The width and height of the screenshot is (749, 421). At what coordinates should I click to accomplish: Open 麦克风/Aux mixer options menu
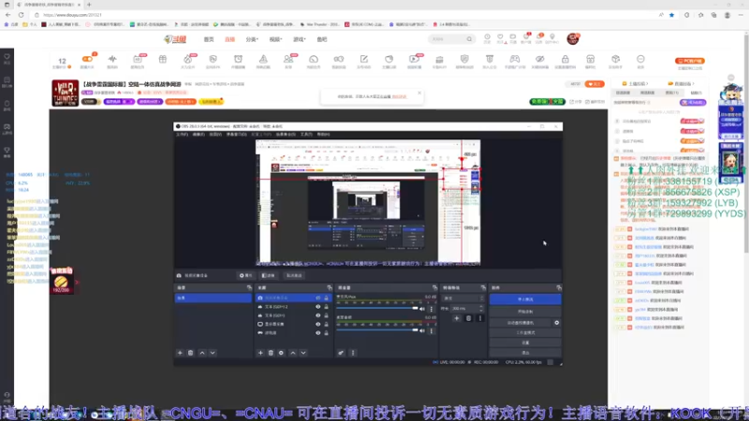pyautogui.click(x=432, y=310)
